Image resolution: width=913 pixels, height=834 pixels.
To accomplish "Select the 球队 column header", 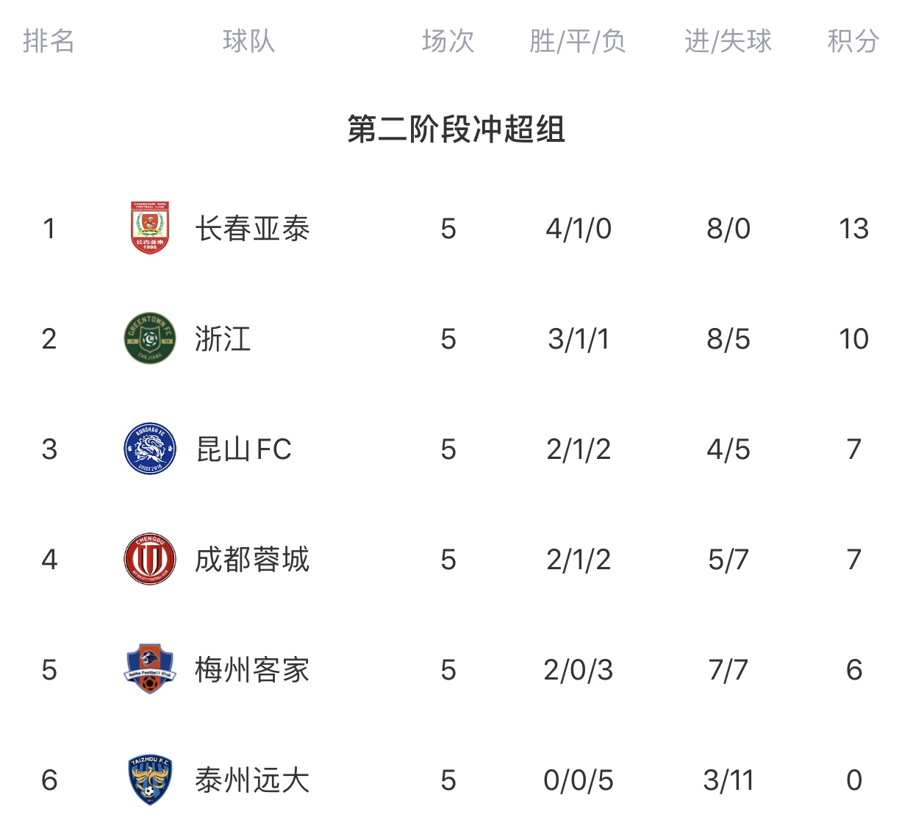I will pos(248,41).
